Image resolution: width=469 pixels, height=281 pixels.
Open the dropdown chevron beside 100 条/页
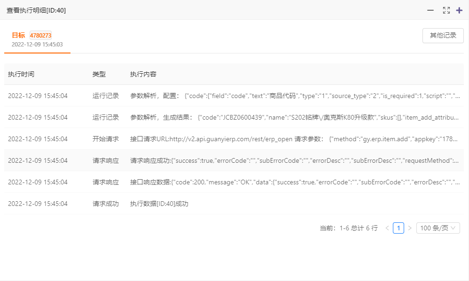pos(453,228)
